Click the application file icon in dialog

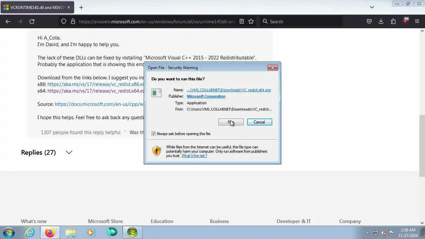tap(156, 93)
